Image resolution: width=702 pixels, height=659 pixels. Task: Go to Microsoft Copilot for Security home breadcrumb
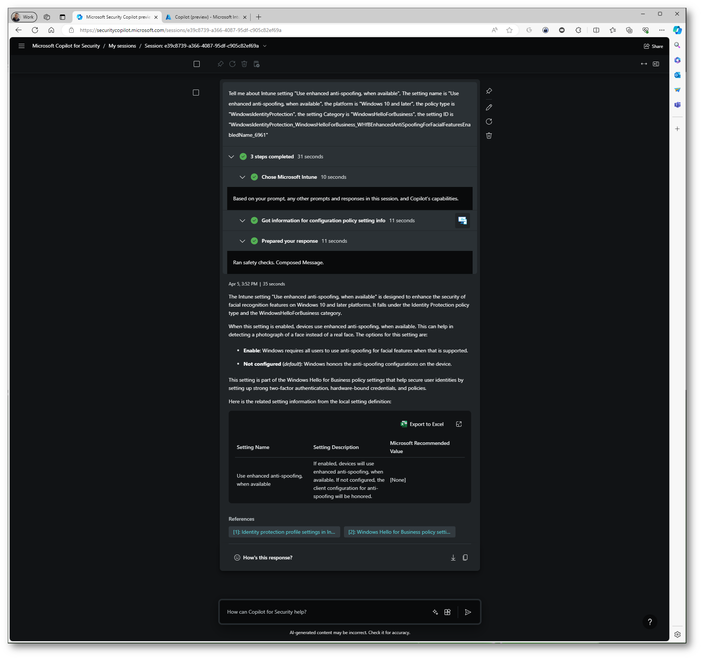tap(66, 46)
